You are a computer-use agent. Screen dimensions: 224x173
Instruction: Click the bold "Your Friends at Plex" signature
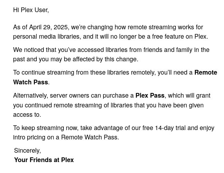[x=44, y=160]
